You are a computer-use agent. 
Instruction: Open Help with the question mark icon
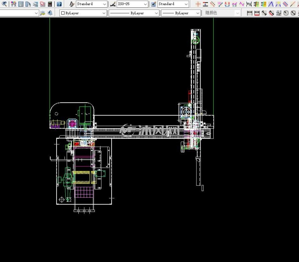tap(59, 4)
